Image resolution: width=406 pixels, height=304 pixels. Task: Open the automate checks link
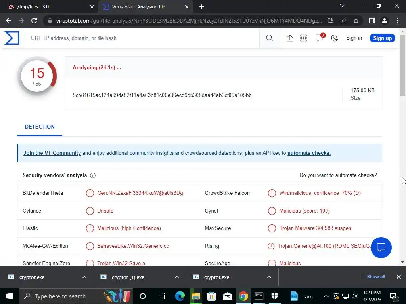click(309, 153)
